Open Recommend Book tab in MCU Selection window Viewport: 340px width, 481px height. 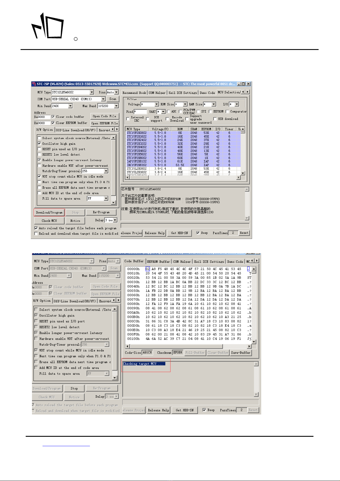[x=134, y=93]
